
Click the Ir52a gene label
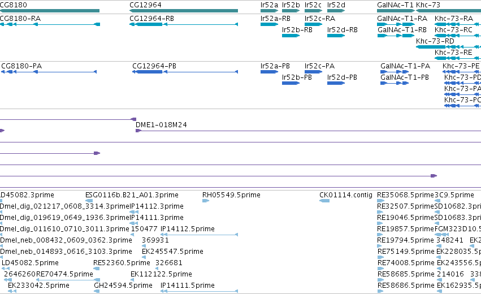(269, 5)
